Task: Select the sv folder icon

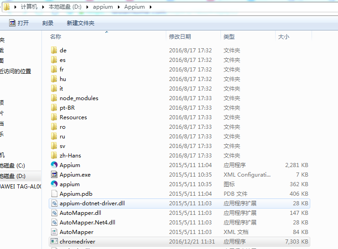Action: (x=54, y=146)
